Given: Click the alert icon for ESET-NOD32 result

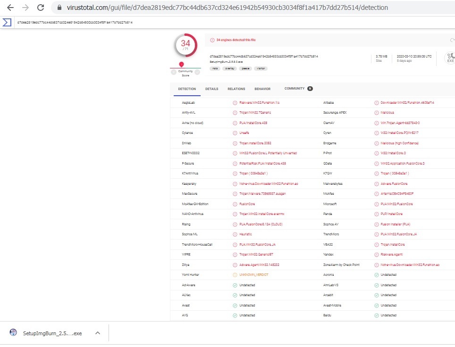Looking at the screenshot, I should tap(235, 153).
